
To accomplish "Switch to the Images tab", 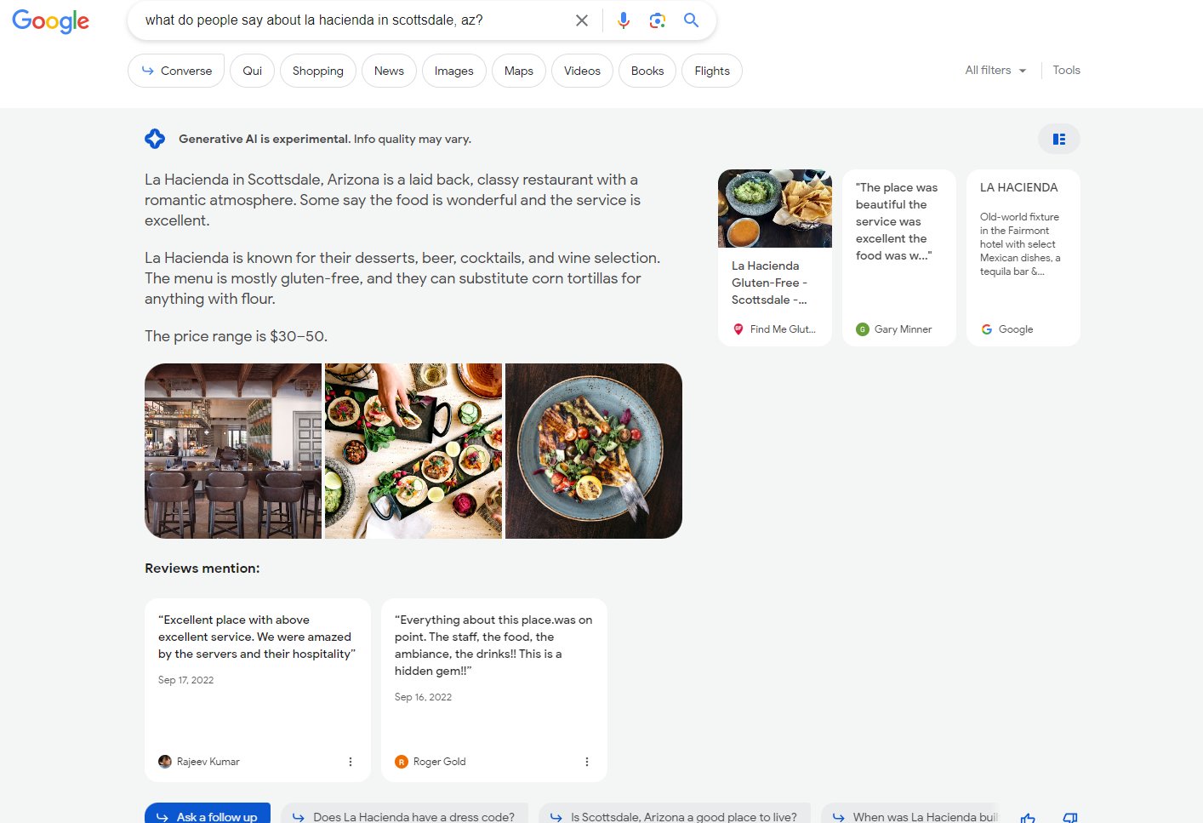I will click(x=453, y=71).
